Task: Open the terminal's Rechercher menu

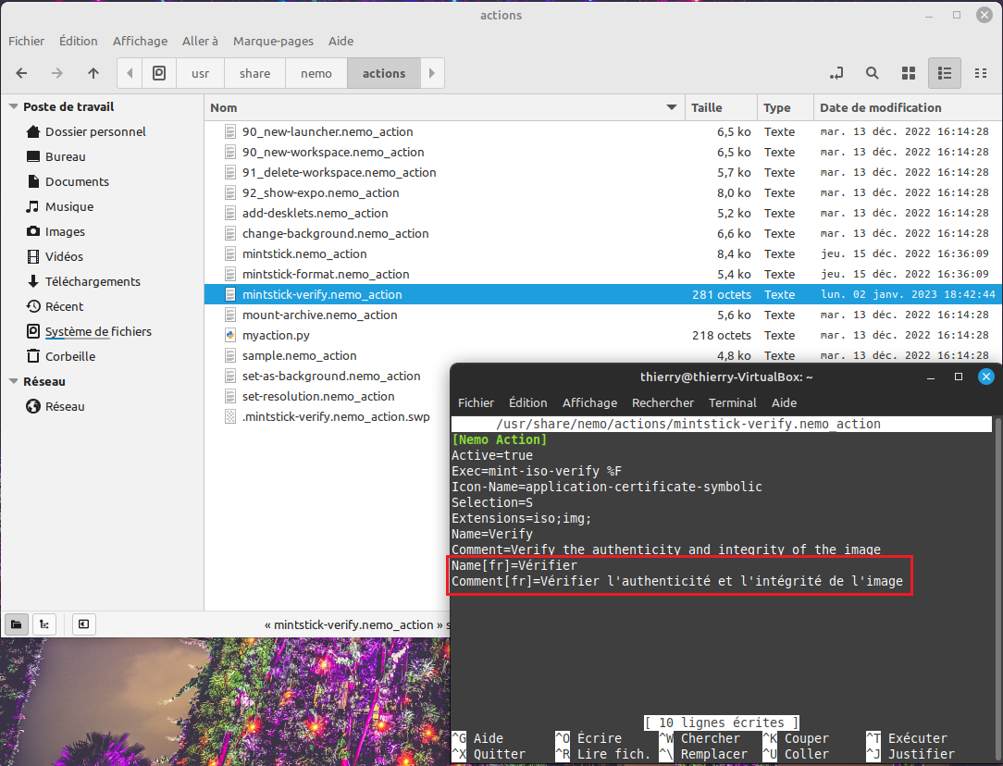Action: click(662, 402)
